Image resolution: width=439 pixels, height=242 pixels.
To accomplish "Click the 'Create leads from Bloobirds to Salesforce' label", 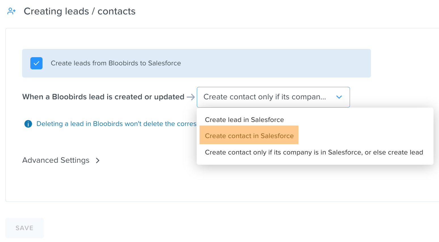I will pyautogui.click(x=116, y=63).
